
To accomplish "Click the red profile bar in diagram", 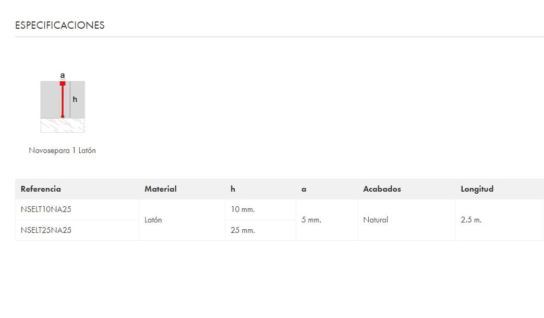I will (x=63, y=100).
